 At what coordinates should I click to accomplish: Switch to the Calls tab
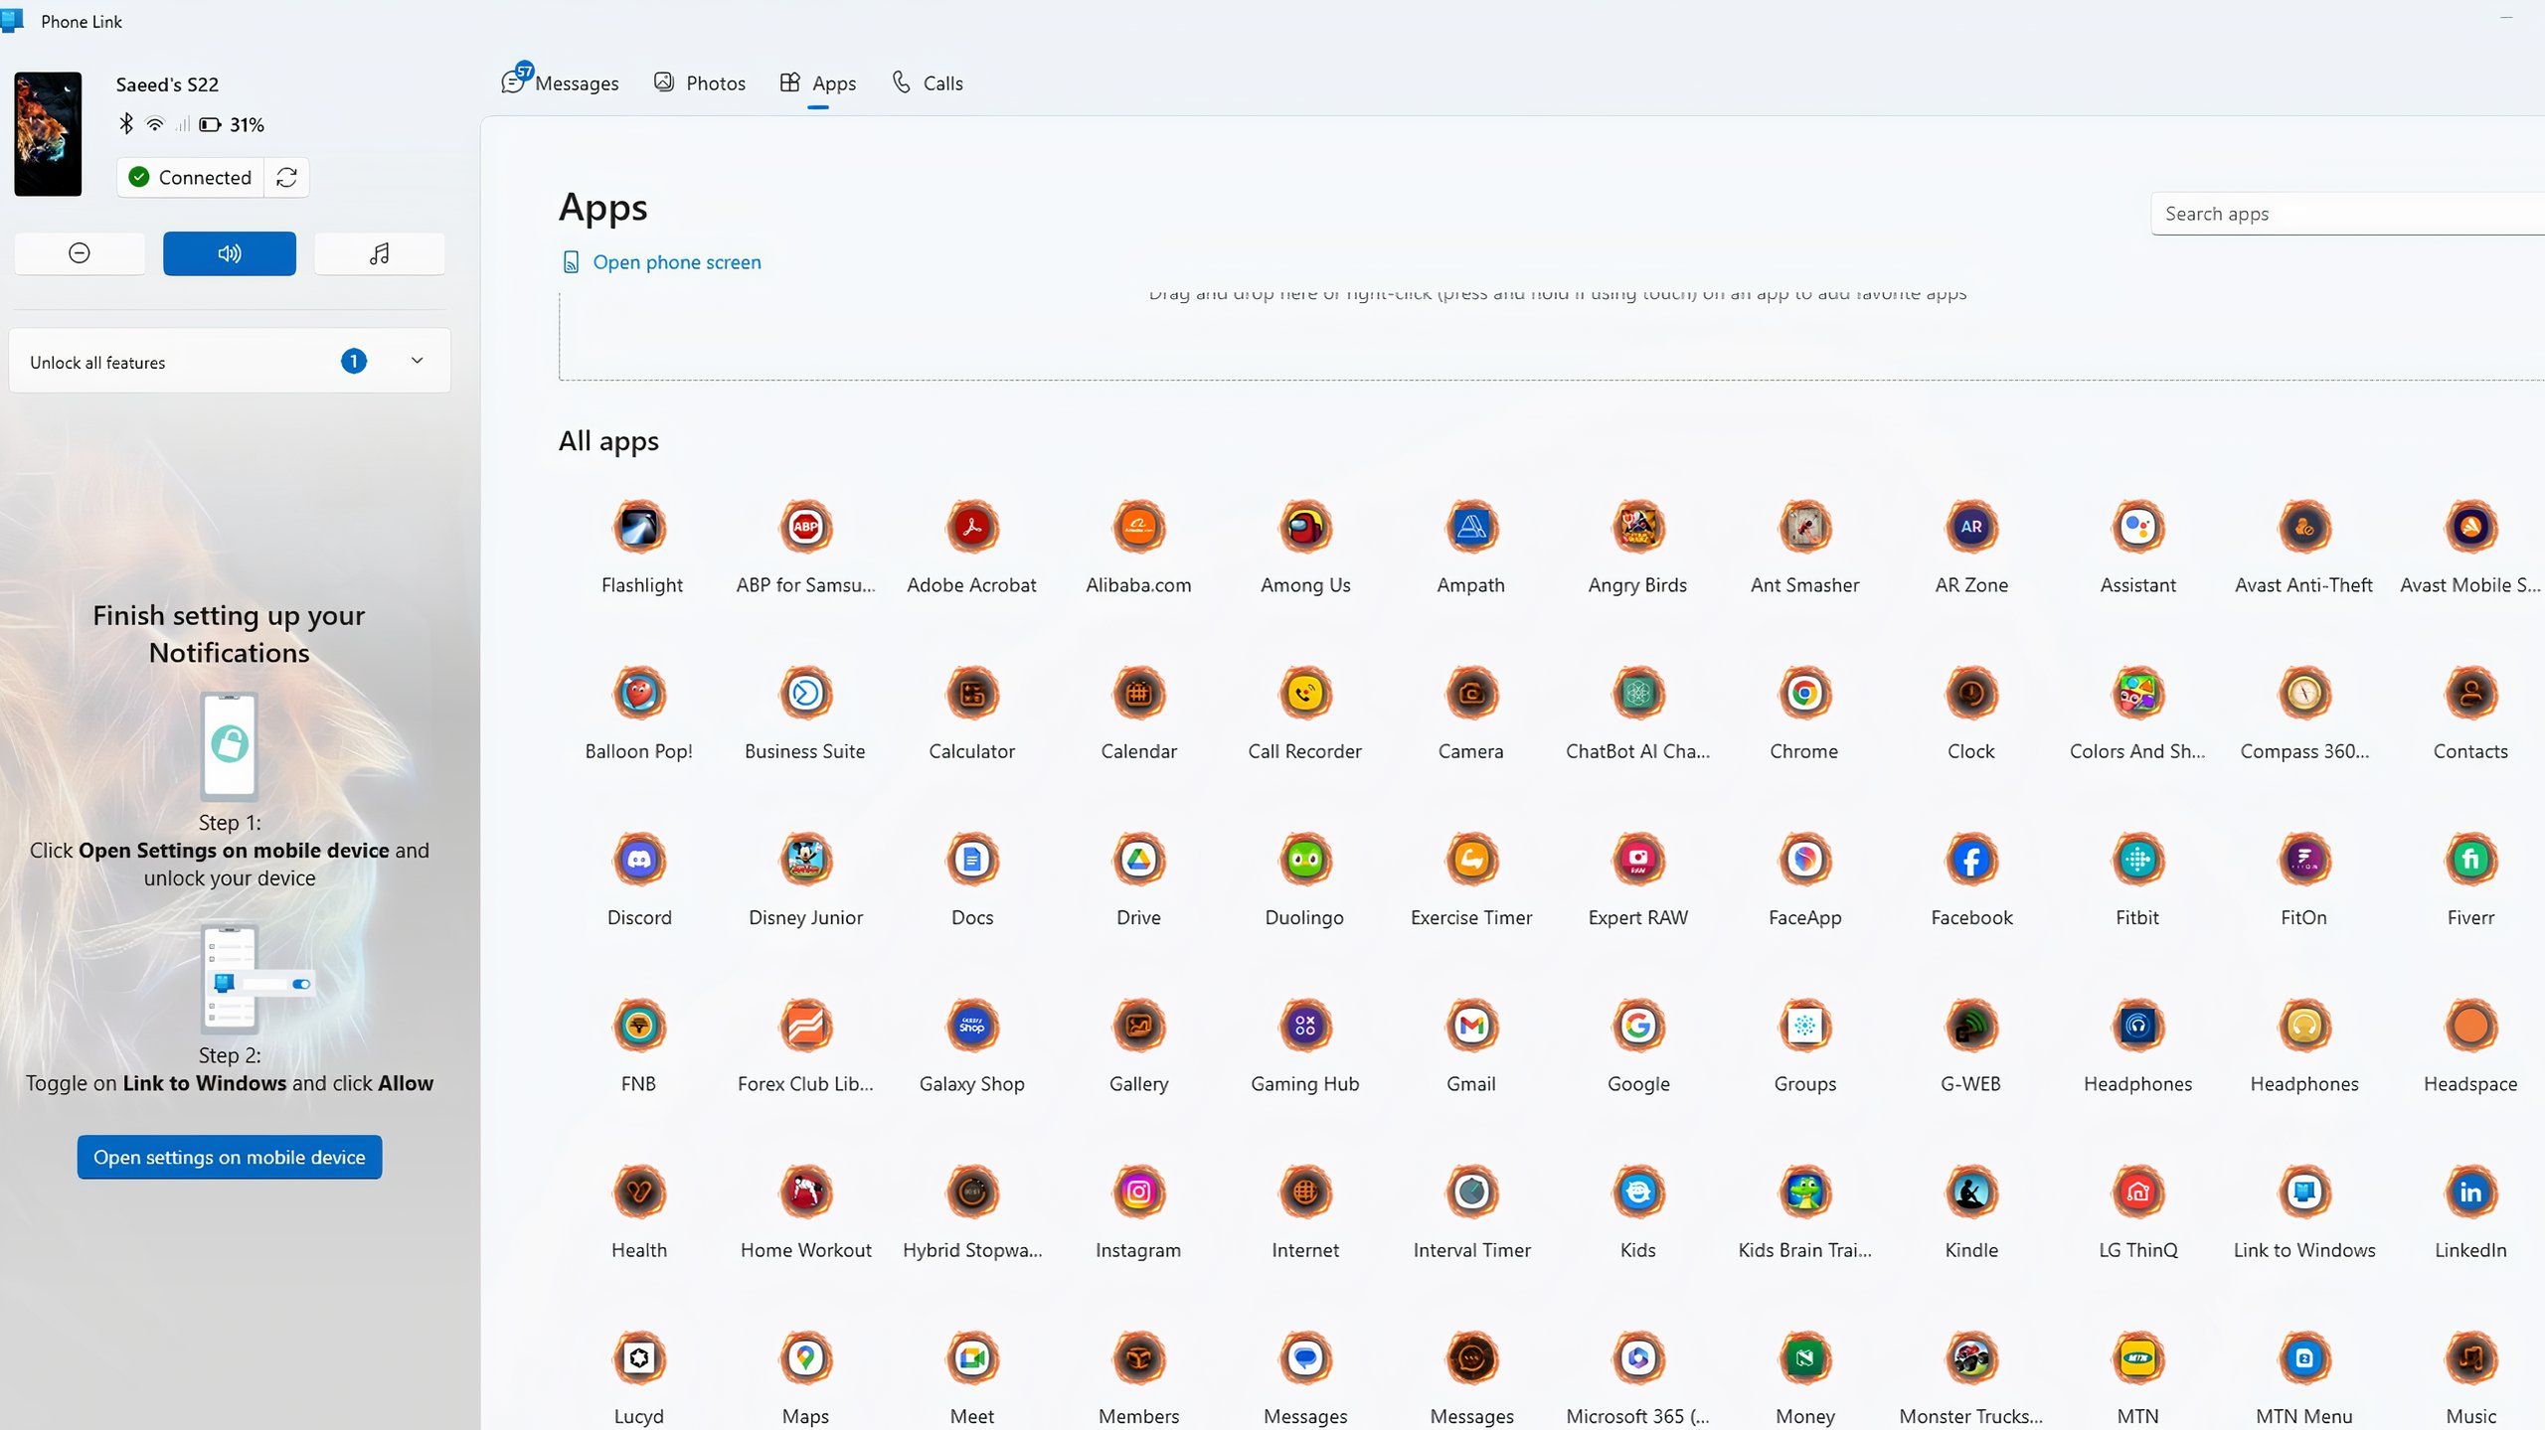928,82
